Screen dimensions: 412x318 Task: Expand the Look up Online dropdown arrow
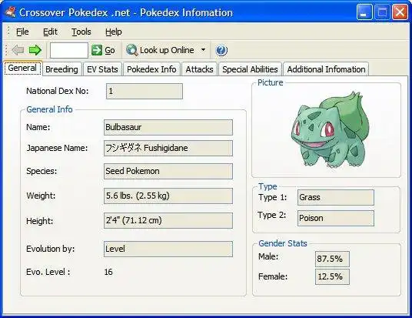[203, 49]
